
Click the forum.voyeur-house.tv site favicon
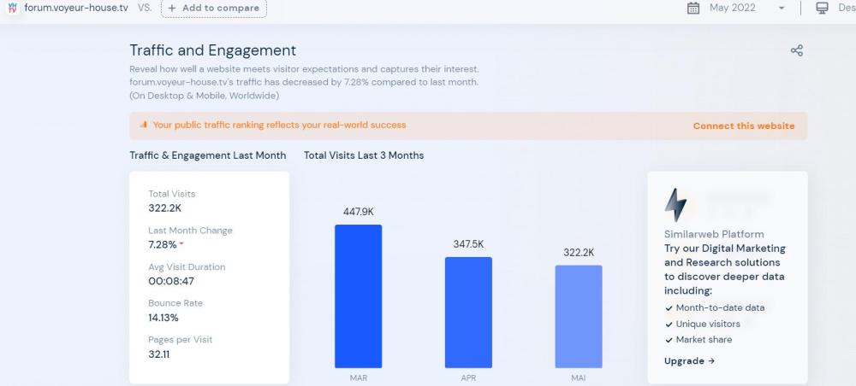coord(12,8)
